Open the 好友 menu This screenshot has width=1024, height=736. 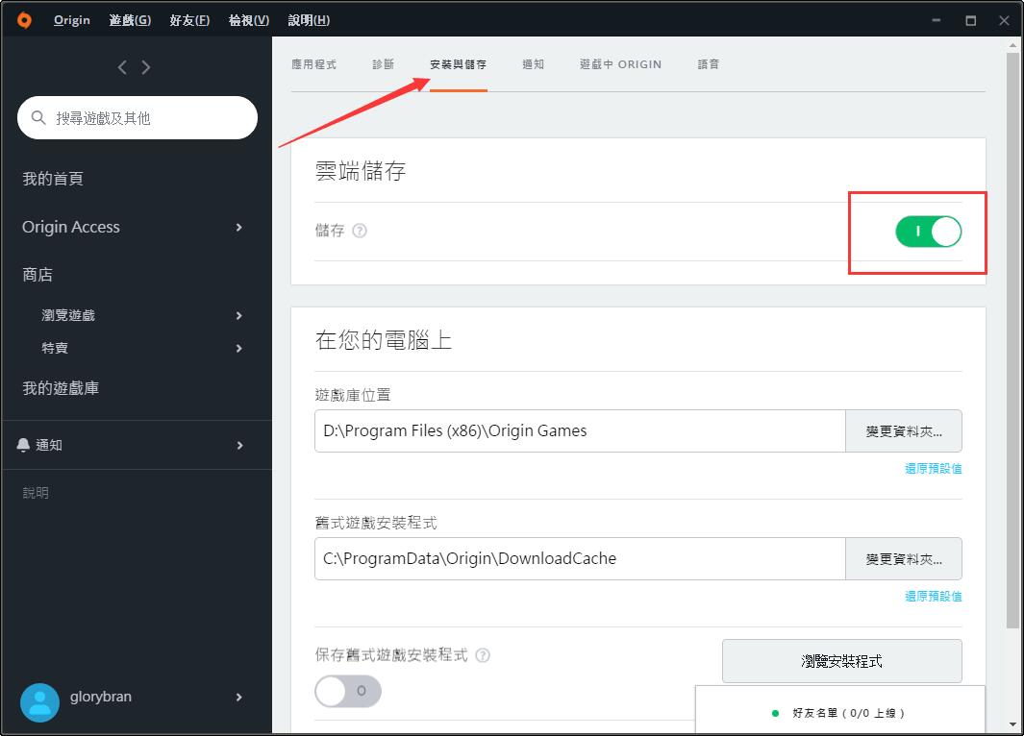(189, 19)
